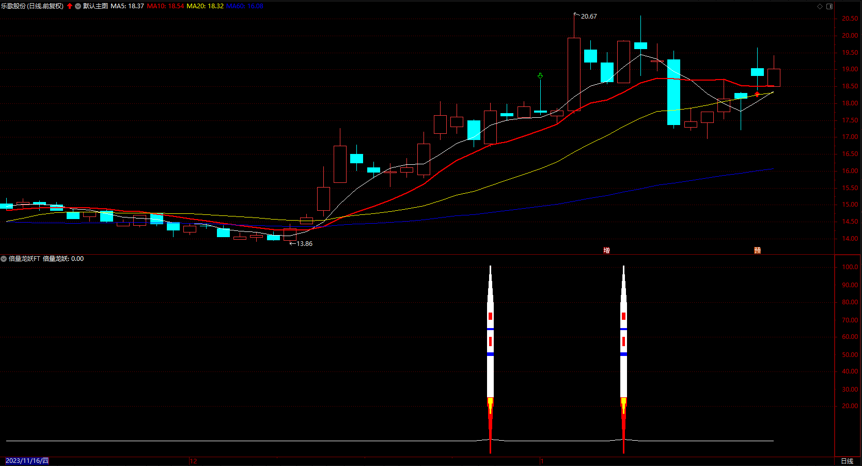Click the 20.67 high price annotation
The image size is (862, 466).
click(589, 17)
